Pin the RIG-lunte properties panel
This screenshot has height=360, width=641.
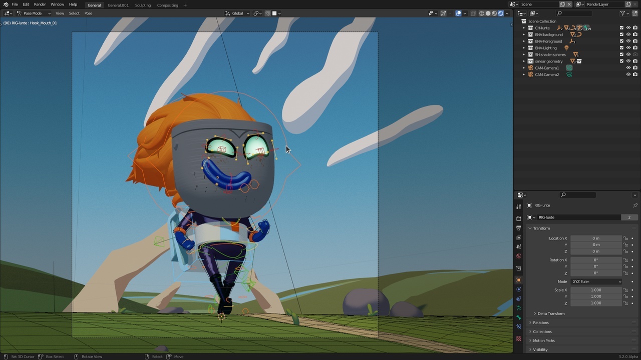tap(635, 205)
